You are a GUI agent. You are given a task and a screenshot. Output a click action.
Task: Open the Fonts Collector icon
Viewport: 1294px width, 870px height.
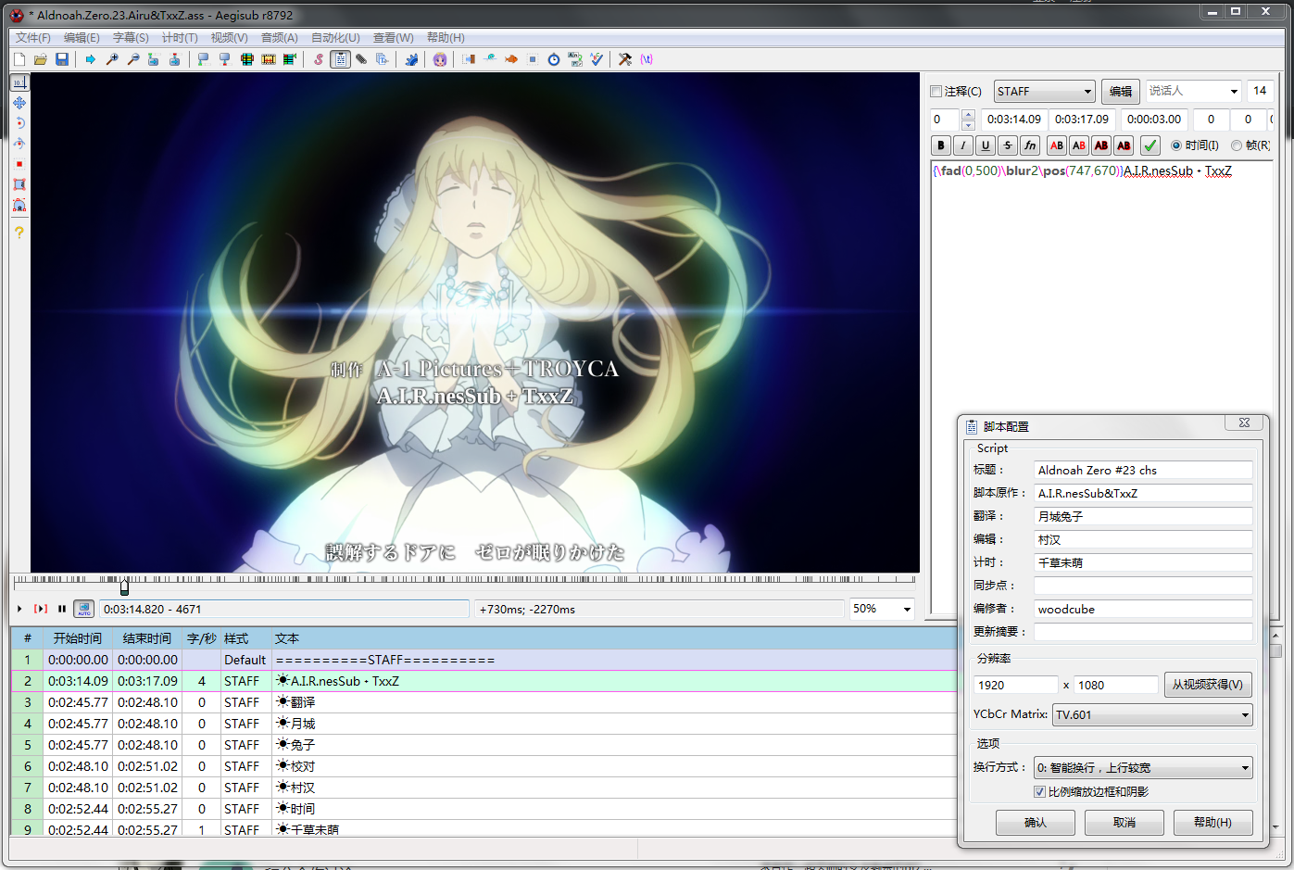(x=382, y=59)
